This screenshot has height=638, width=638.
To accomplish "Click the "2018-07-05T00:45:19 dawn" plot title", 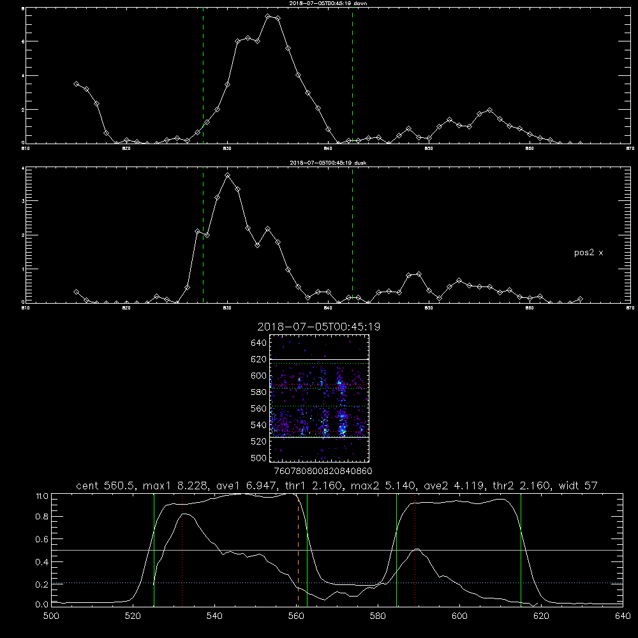I will coord(329,3).
